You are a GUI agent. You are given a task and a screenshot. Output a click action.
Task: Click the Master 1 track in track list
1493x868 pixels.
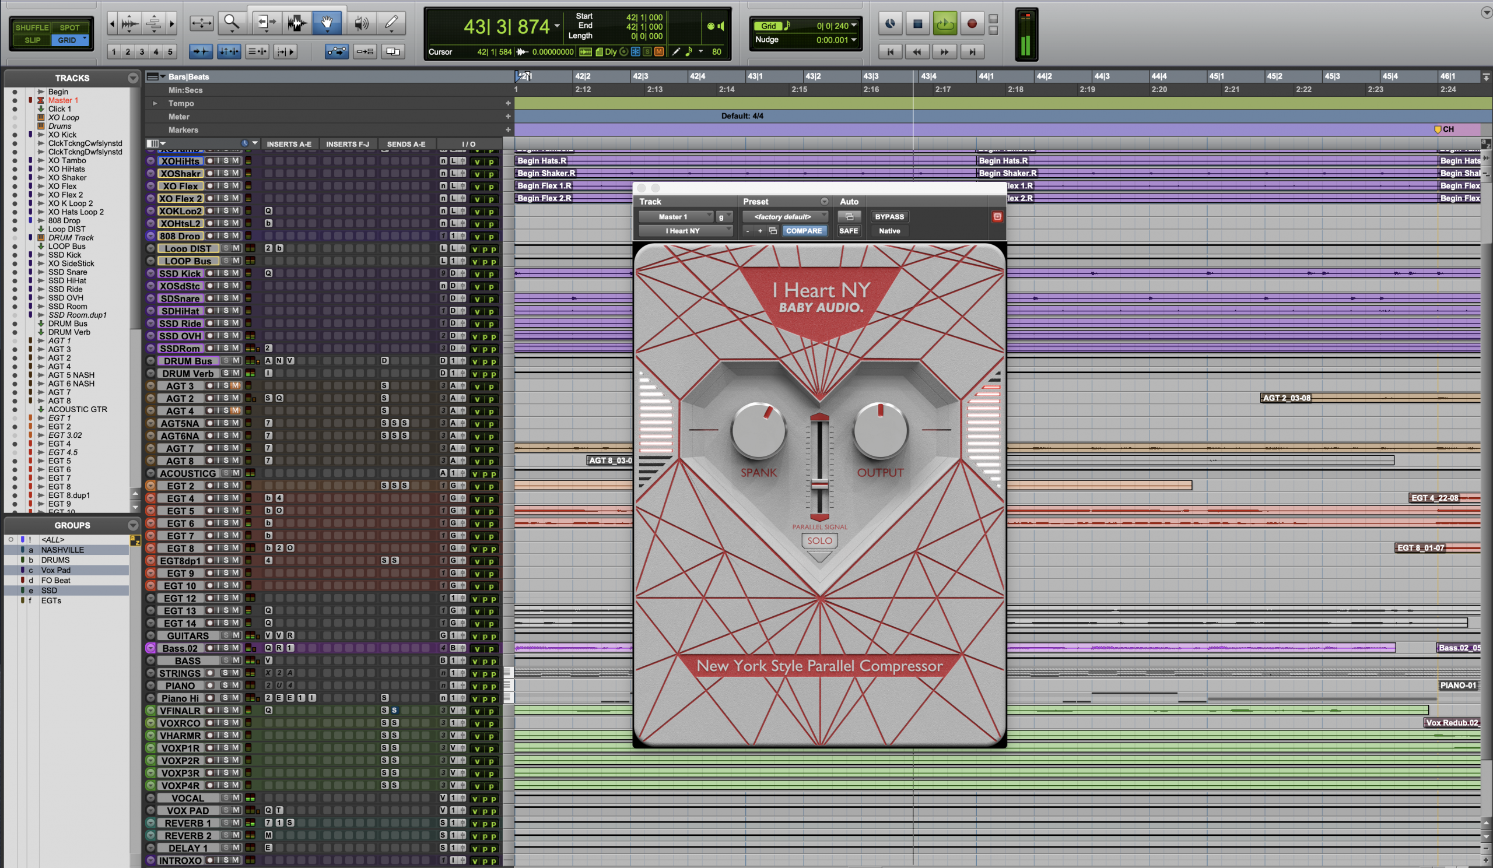click(63, 100)
